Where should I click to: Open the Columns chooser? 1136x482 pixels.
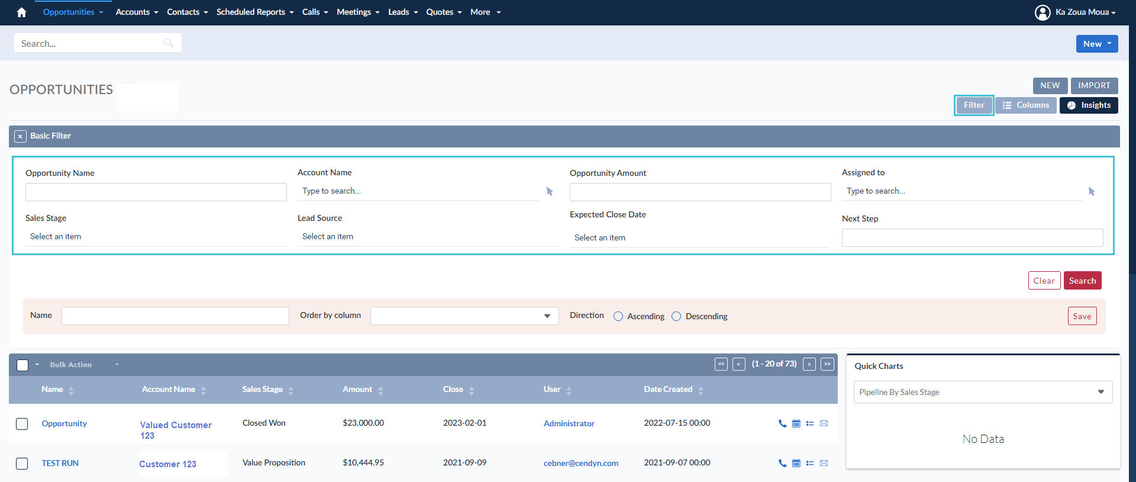pyautogui.click(x=1025, y=105)
